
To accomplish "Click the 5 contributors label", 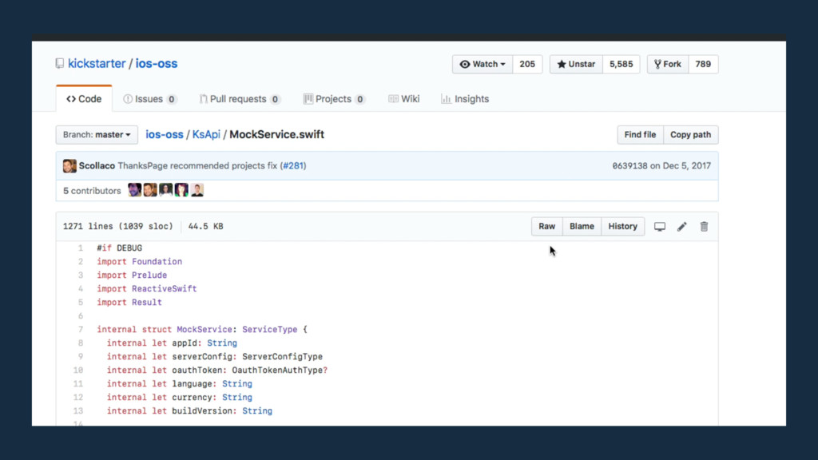I will point(92,191).
